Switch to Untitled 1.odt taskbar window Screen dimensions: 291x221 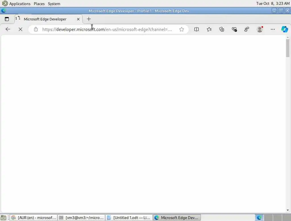tap(129, 218)
